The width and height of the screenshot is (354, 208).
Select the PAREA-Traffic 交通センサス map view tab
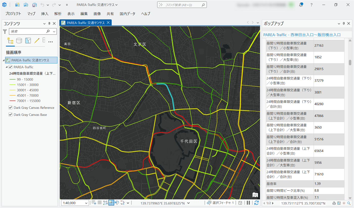(x=85, y=23)
